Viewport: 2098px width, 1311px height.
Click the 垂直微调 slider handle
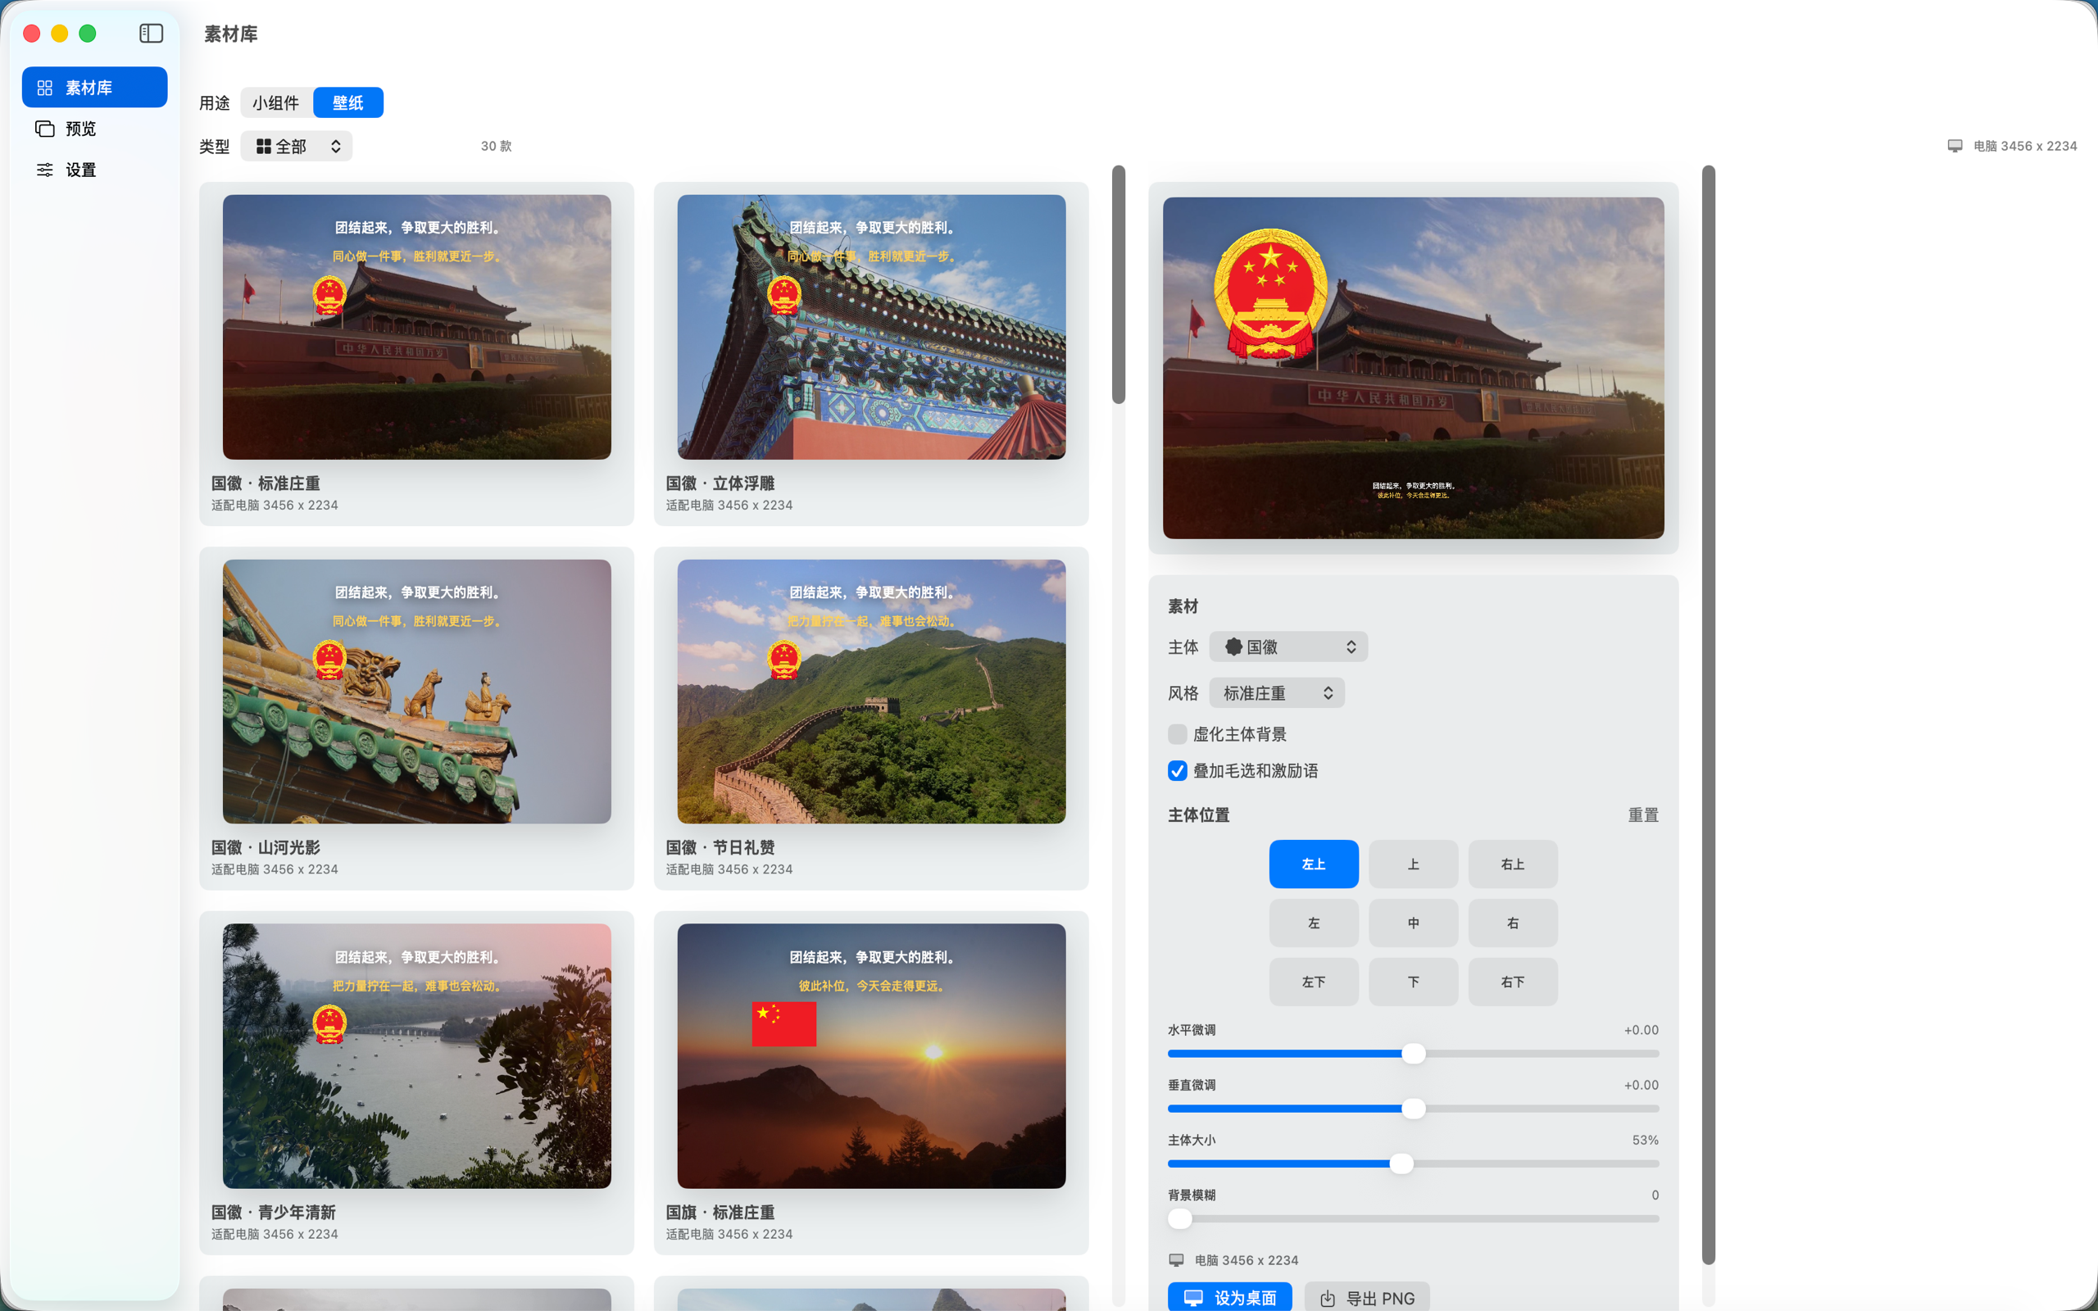(1413, 1109)
